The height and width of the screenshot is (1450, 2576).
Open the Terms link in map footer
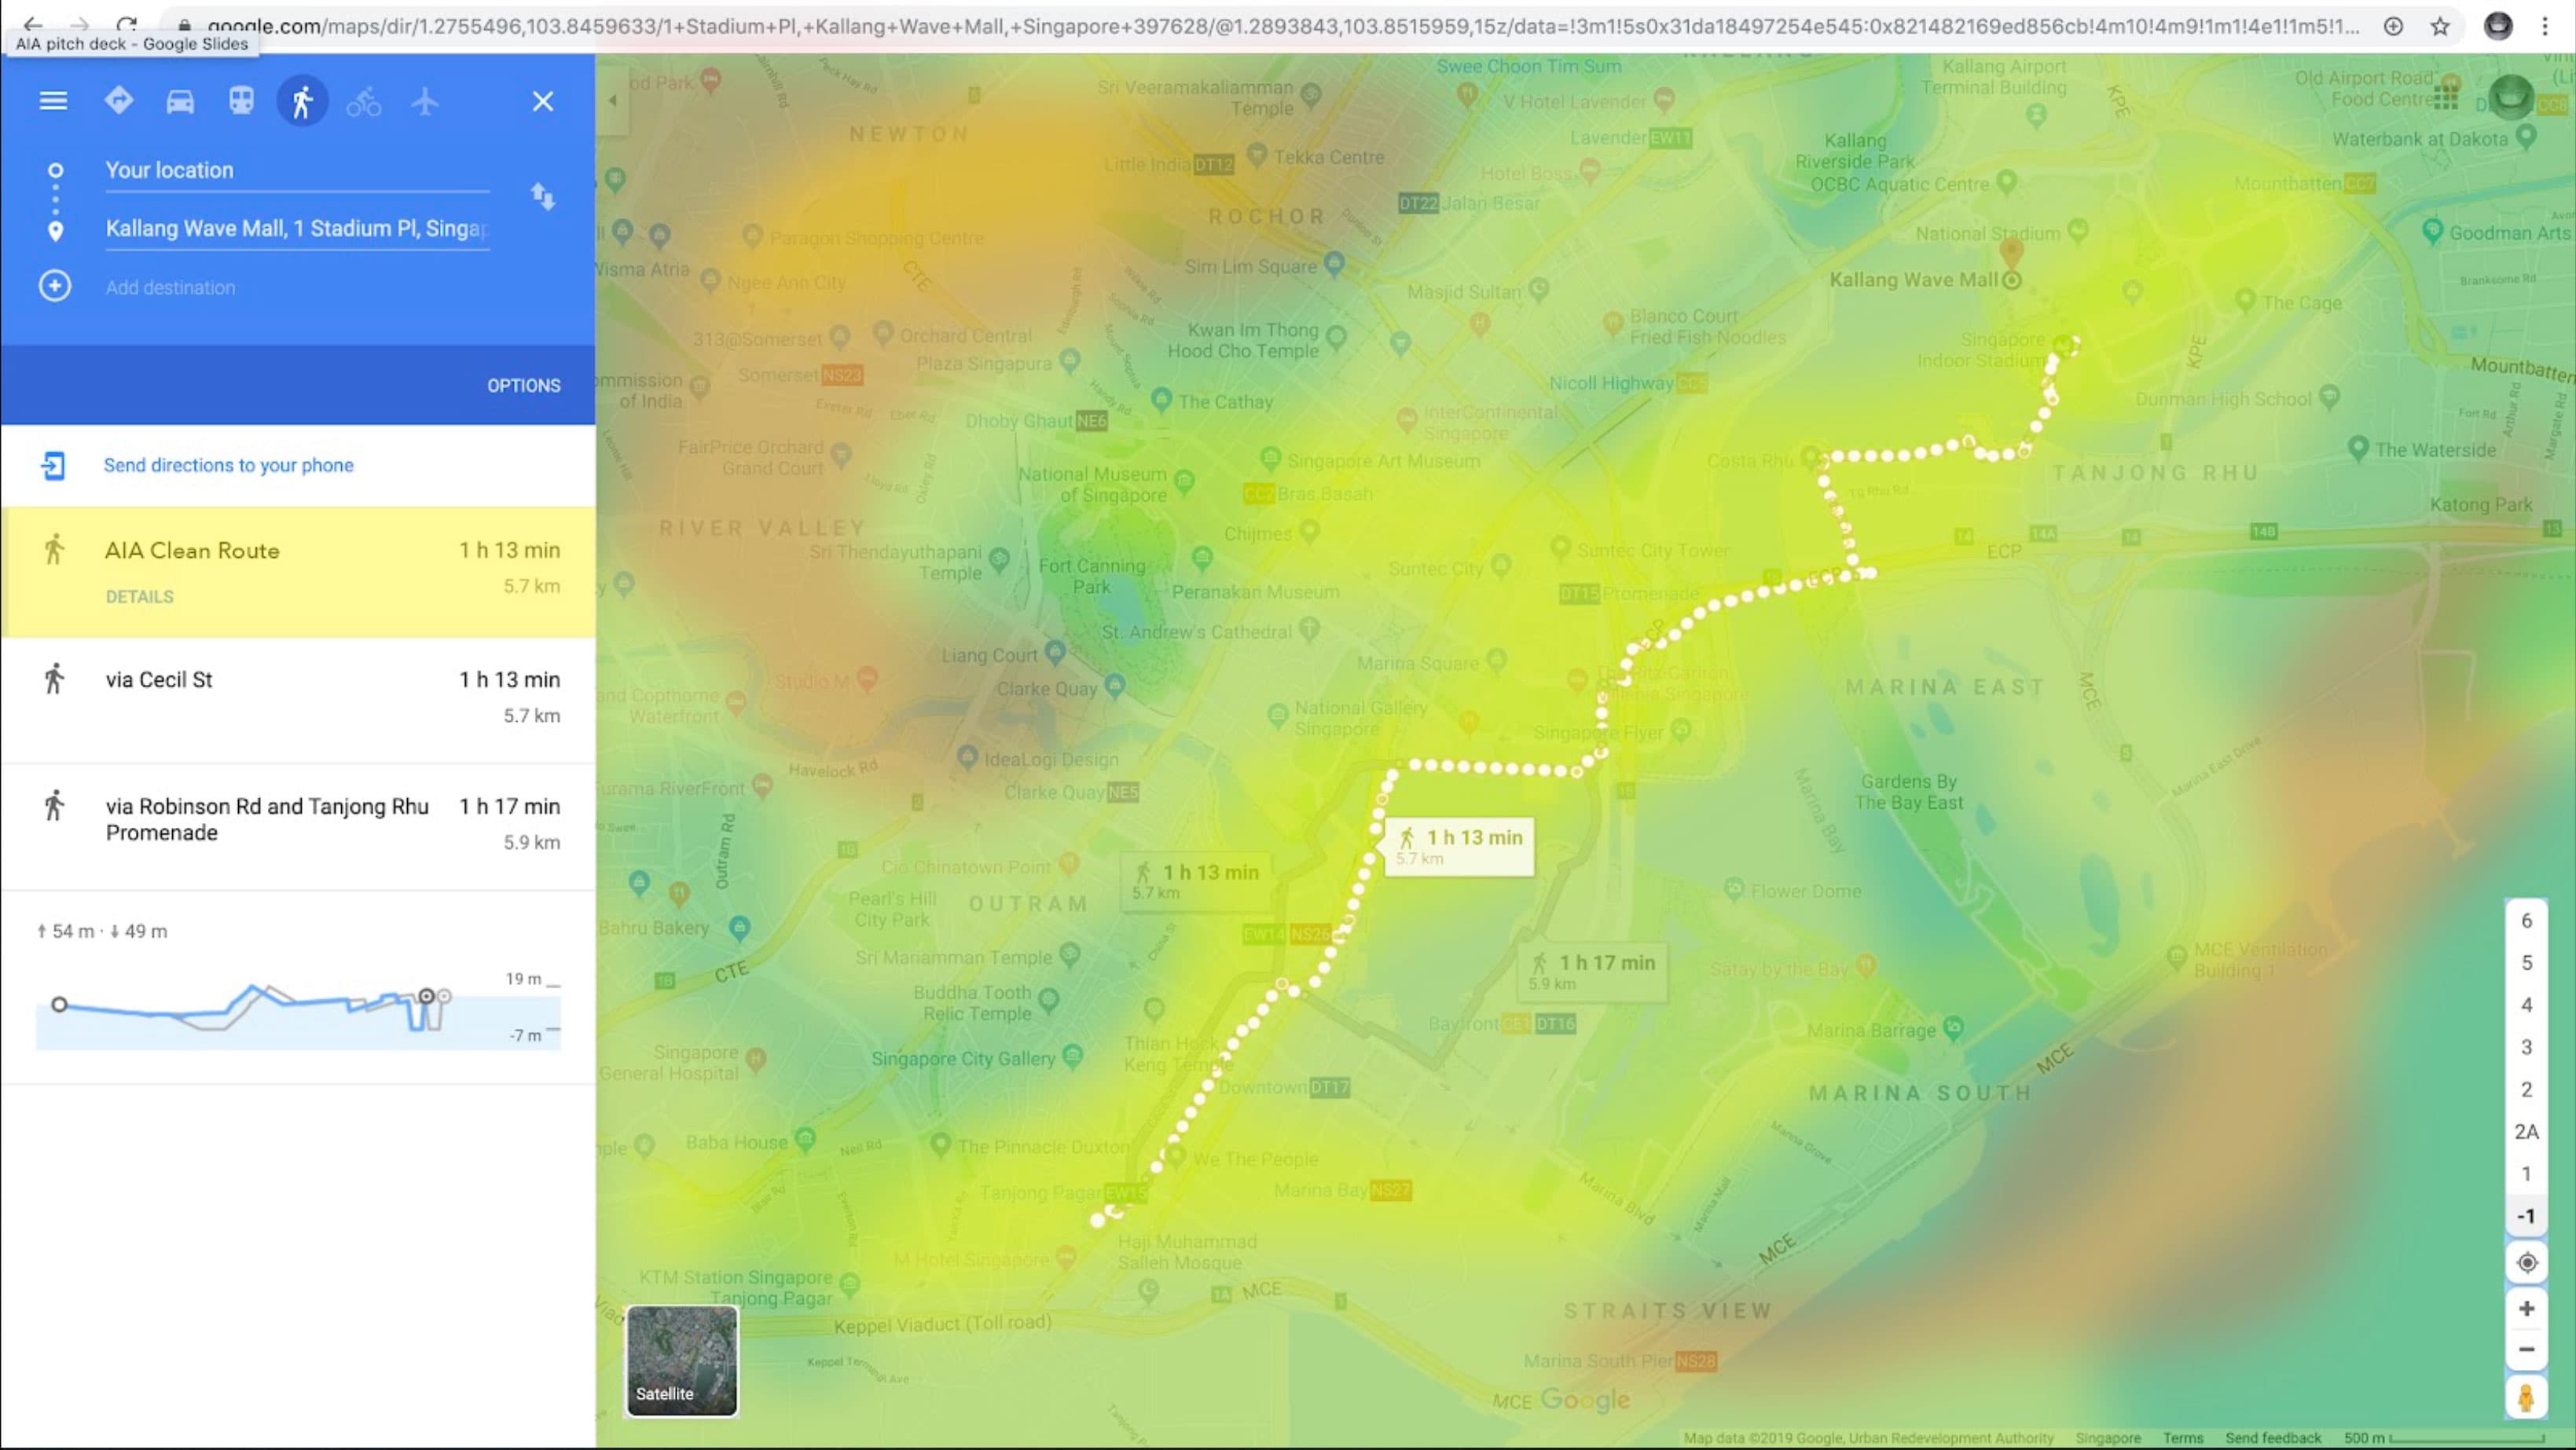pyautogui.click(x=2183, y=1438)
